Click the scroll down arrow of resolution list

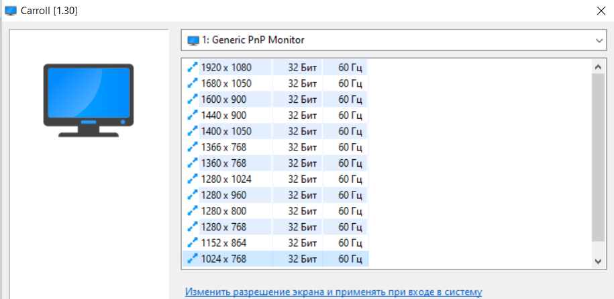pos(599,261)
